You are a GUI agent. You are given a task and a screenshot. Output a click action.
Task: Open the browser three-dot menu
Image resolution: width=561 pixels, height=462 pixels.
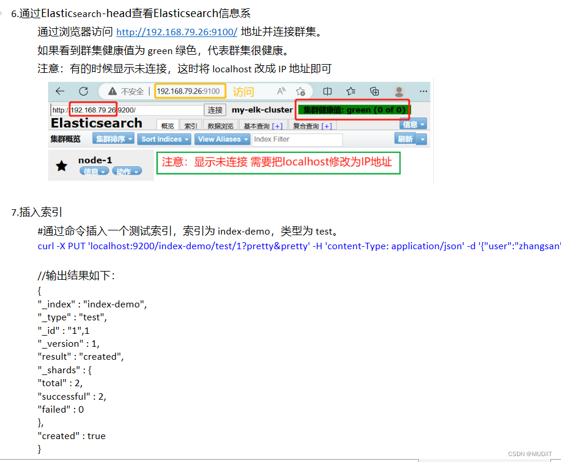[424, 91]
